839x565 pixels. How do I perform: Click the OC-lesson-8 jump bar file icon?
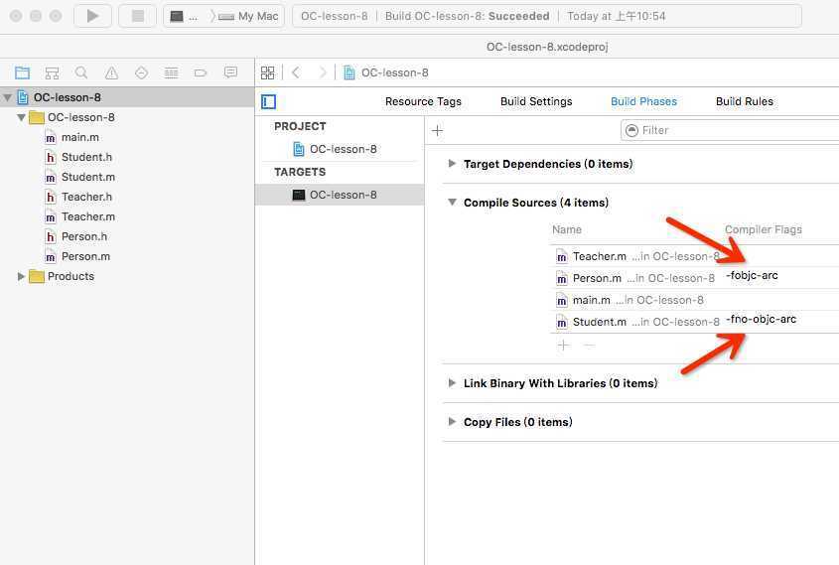pos(349,72)
